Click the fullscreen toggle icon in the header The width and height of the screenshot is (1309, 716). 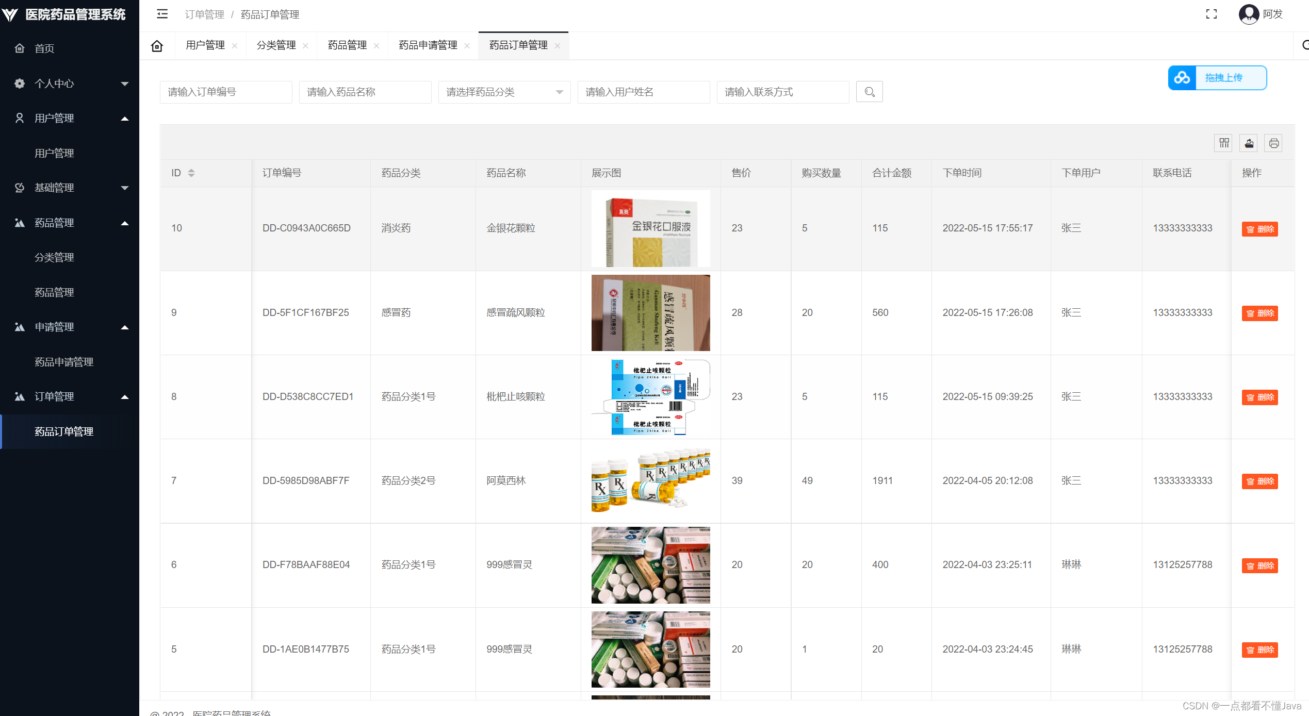click(1212, 14)
